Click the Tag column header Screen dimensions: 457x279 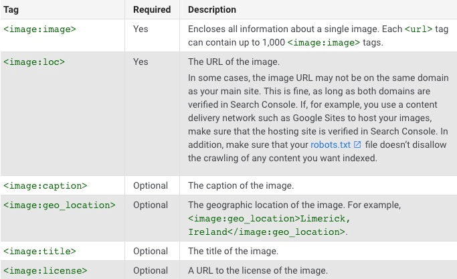coord(11,9)
